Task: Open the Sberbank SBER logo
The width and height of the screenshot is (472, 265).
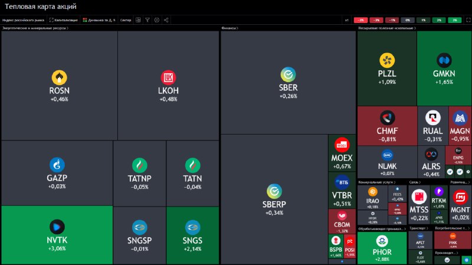Action: (x=288, y=74)
